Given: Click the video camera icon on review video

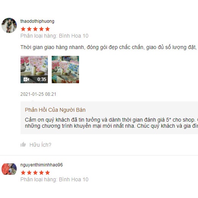Looking at the screenshot, I should 26,79.
